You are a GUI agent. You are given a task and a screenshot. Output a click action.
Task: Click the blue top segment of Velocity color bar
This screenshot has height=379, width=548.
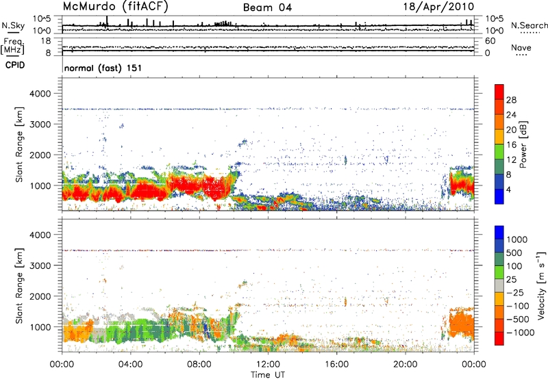[x=499, y=233]
